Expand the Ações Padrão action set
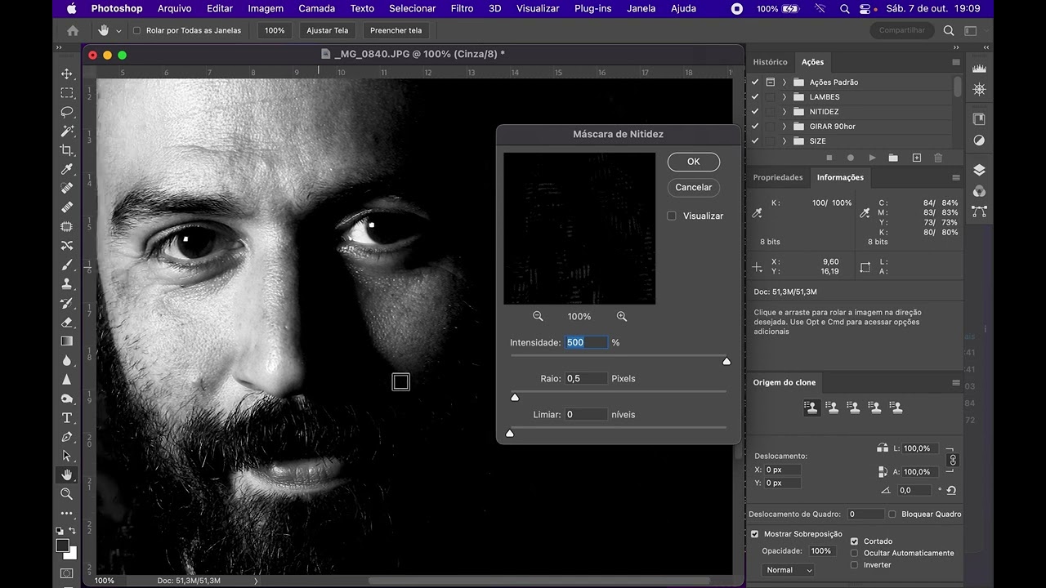This screenshot has width=1046, height=588. 784,82
